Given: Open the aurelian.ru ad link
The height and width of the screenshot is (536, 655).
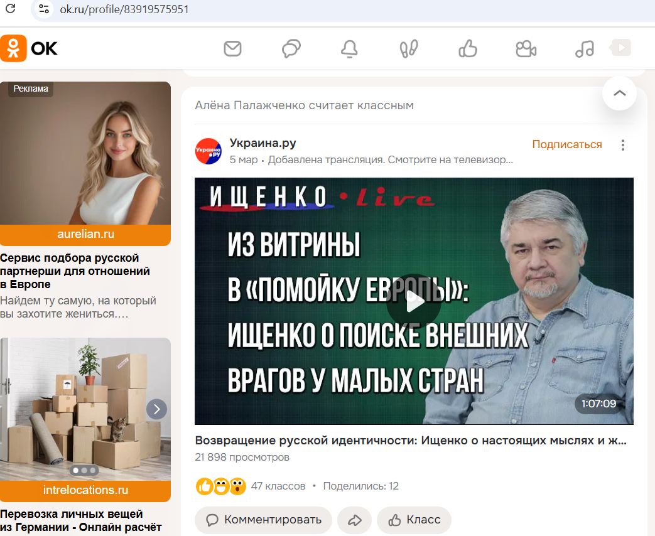Looking at the screenshot, I should tap(85, 234).
